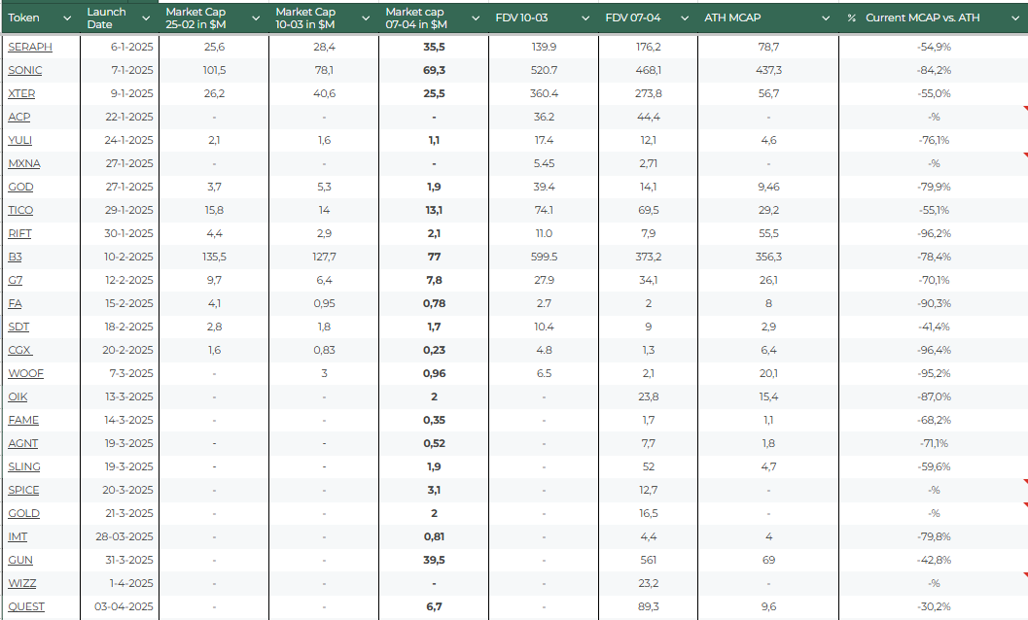Open the Launch Date column filter dropdown
The width and height of the screenshot is (1028, 620).
coord(146,18)
